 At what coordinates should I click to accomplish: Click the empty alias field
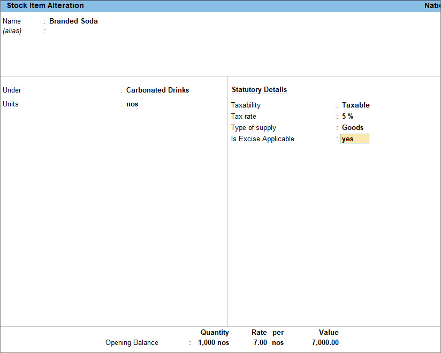[x=73, y=31]
